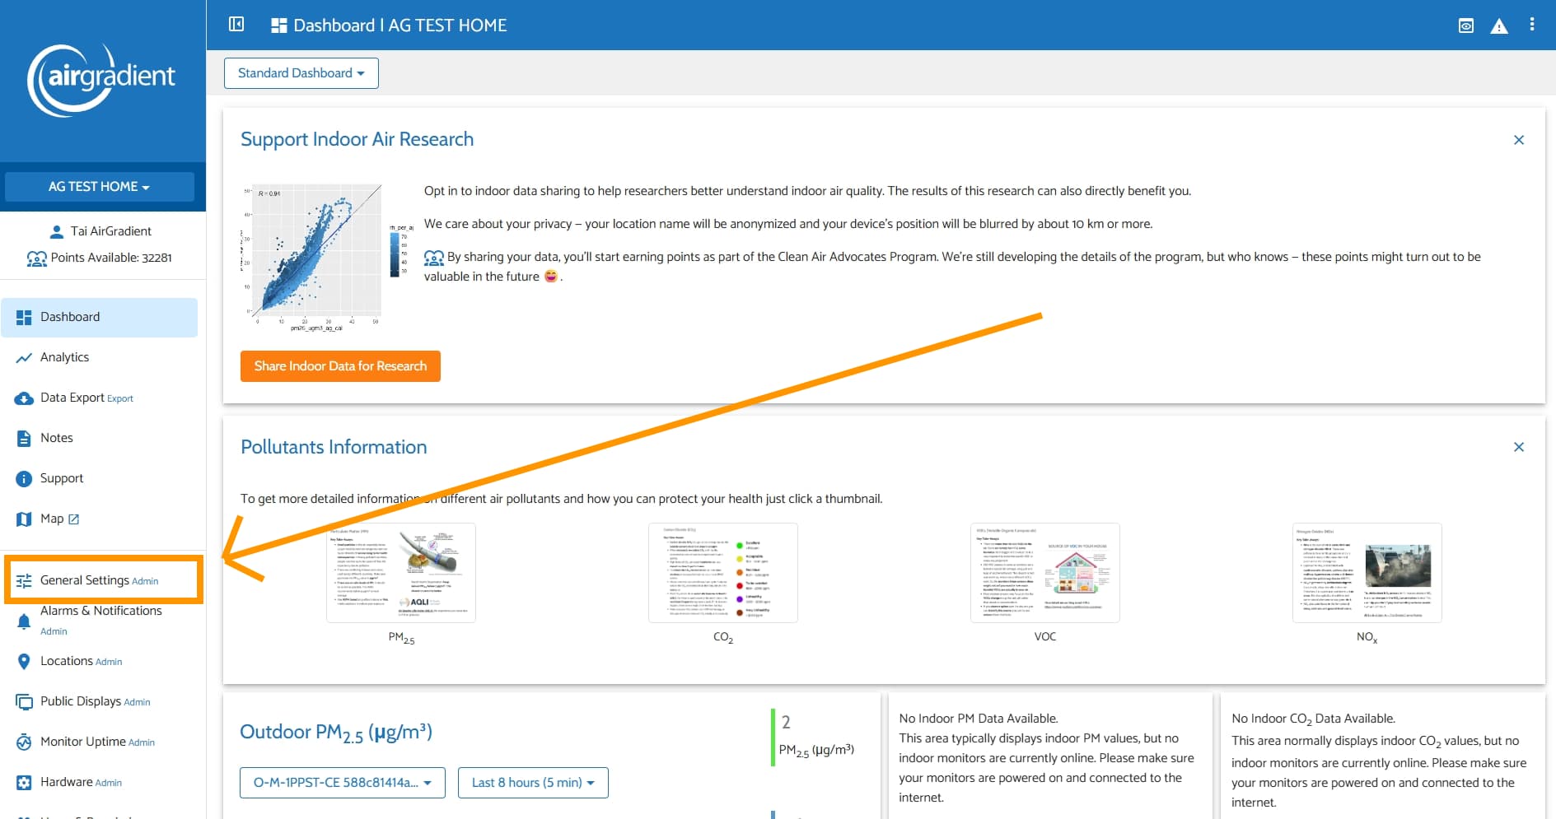The width and height of the screenshot is (1556, 819).
Task: Open Hardware Admin menu item
Action: tap(99, 783)
